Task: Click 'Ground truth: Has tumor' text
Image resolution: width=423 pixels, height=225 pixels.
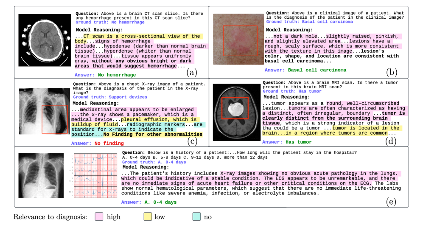Action: click(x=292, y=91)
